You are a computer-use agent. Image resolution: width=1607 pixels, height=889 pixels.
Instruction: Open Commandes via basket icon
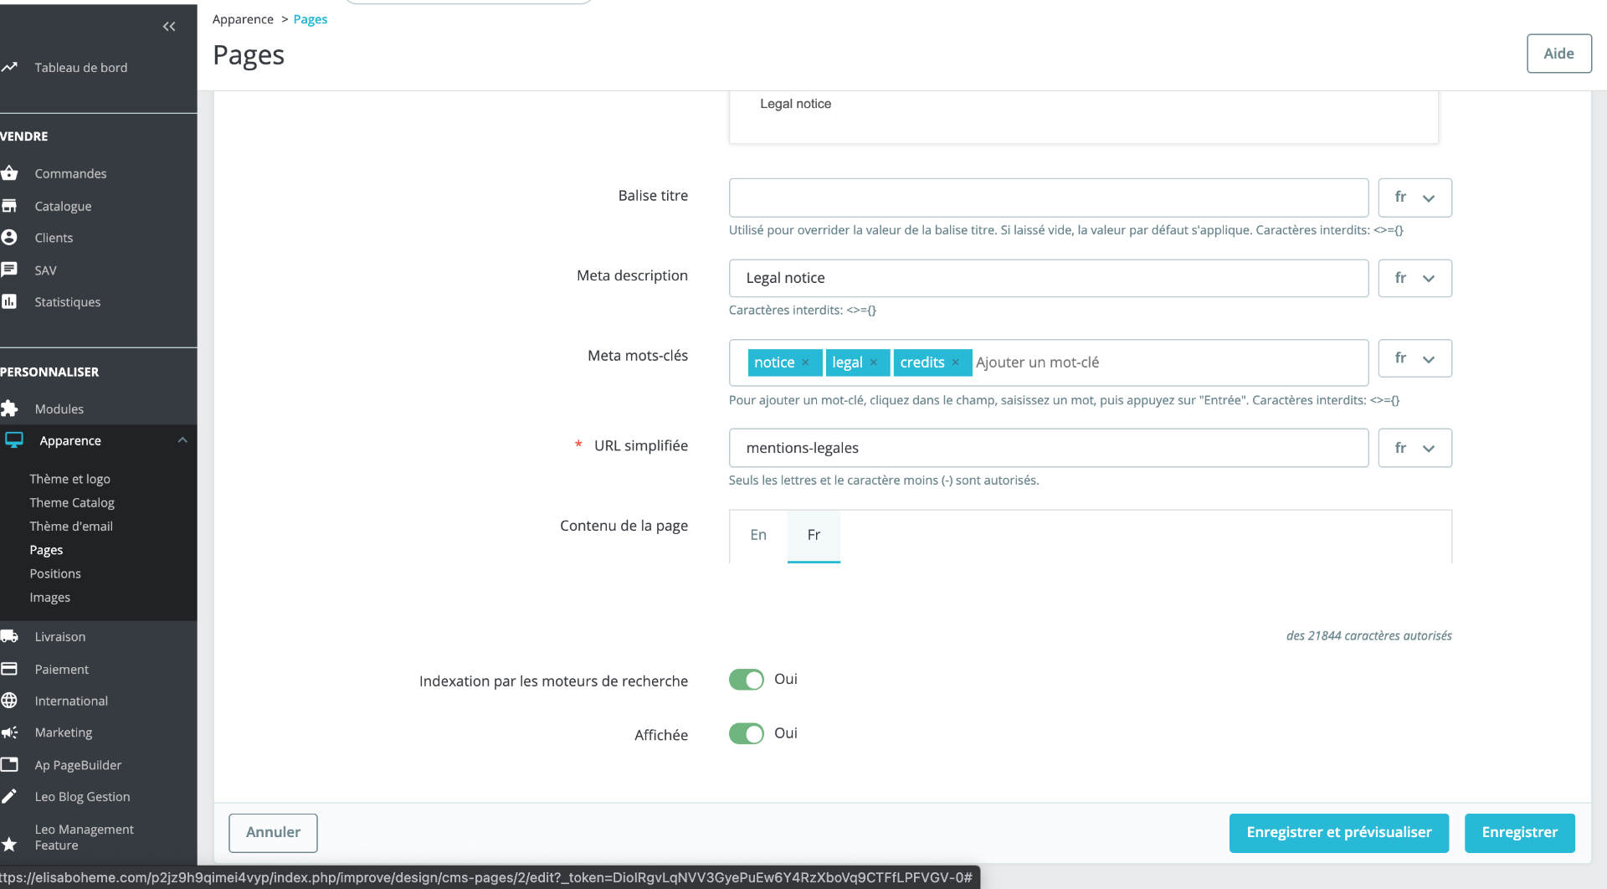9,173
